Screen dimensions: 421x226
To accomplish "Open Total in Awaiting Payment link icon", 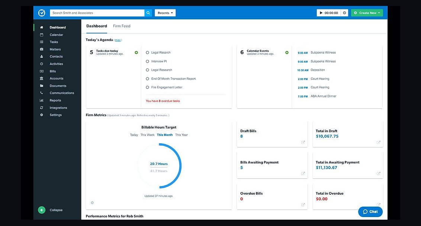I will pyautogui.click(x=378, y=174).
